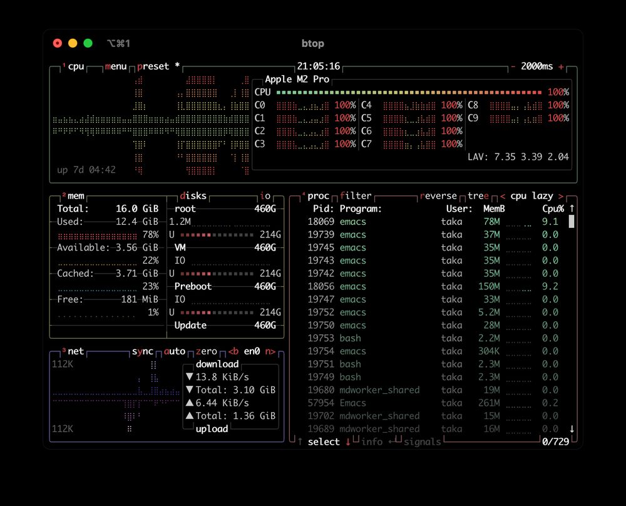This screenshot has height=506, width=626.
Task: Select emacs process 19739
Action: point(433,234)
